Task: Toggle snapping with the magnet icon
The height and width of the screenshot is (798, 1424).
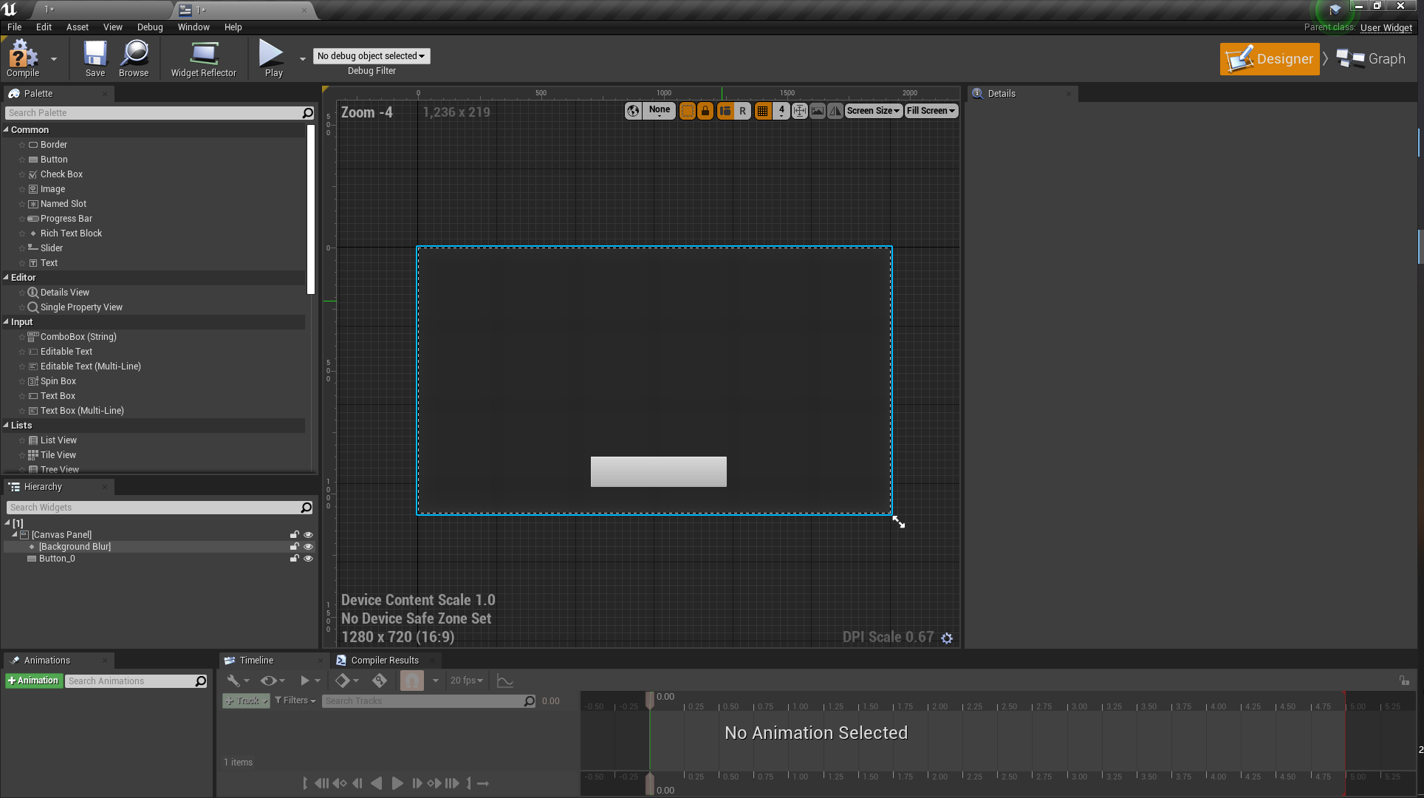Action: (412, 681)
